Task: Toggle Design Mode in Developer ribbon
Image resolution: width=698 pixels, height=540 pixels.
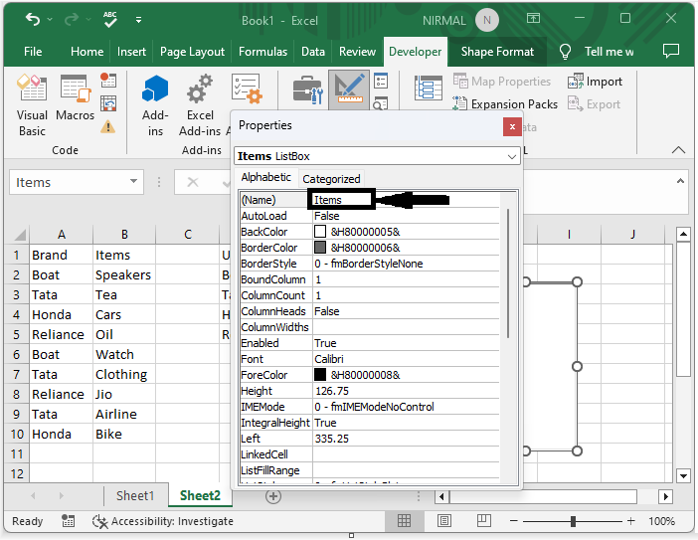Action: pos(349,90)
